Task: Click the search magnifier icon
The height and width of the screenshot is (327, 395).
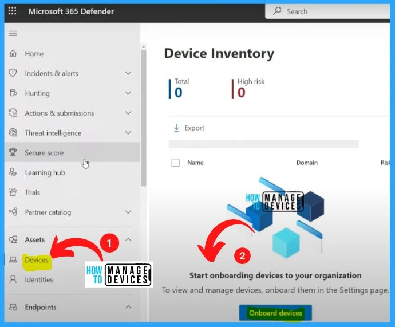Action: coord(277,11)
